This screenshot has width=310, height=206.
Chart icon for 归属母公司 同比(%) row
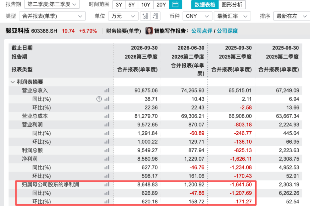107,193
